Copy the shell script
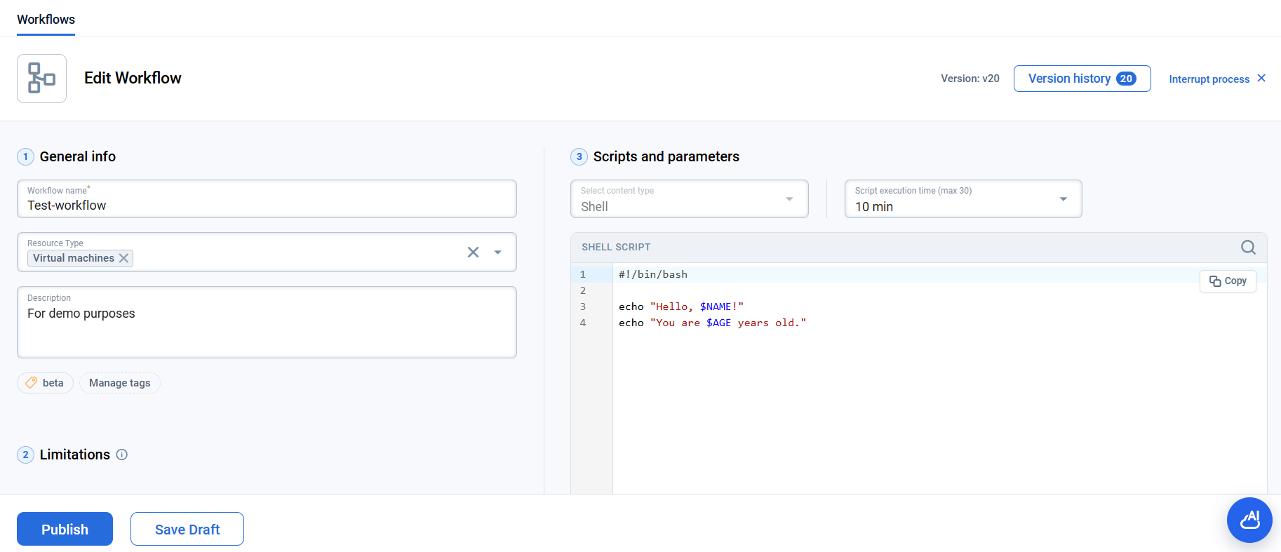Image resolution: width=1281 pixels, height=552 pixels. [x=1228, y=281]
